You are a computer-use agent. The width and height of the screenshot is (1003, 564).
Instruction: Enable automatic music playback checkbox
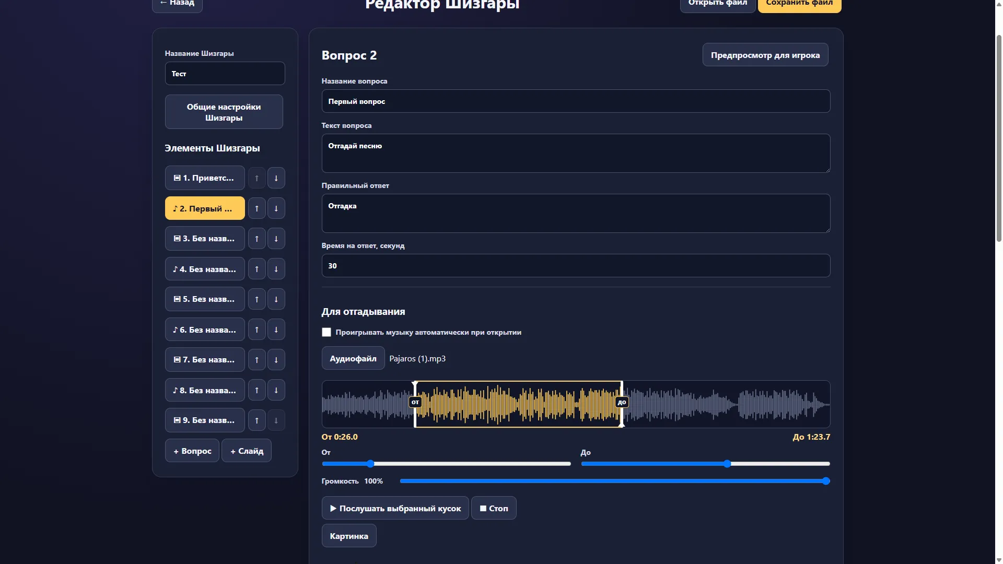point(326,332)
